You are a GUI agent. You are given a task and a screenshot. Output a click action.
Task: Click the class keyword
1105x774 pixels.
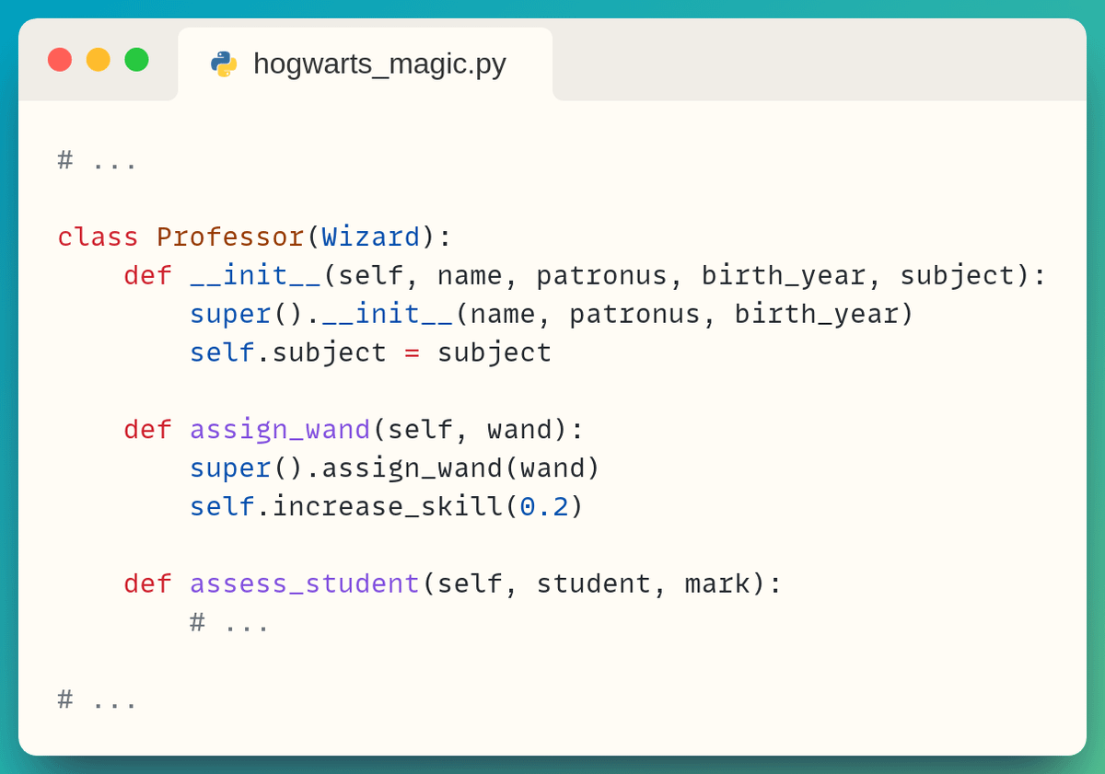coord(98,237)
